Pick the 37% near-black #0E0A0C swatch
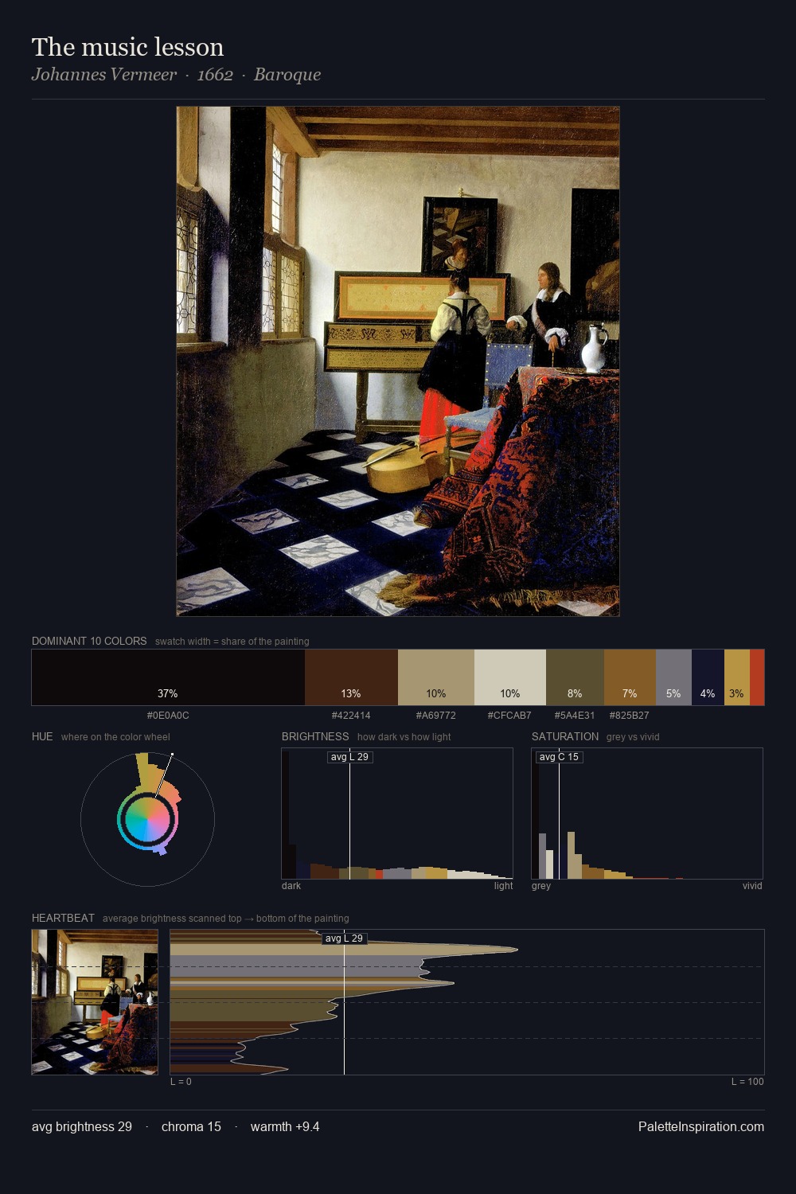The image size is (796, 1194). pyautogui.click(x=168, y=677)
